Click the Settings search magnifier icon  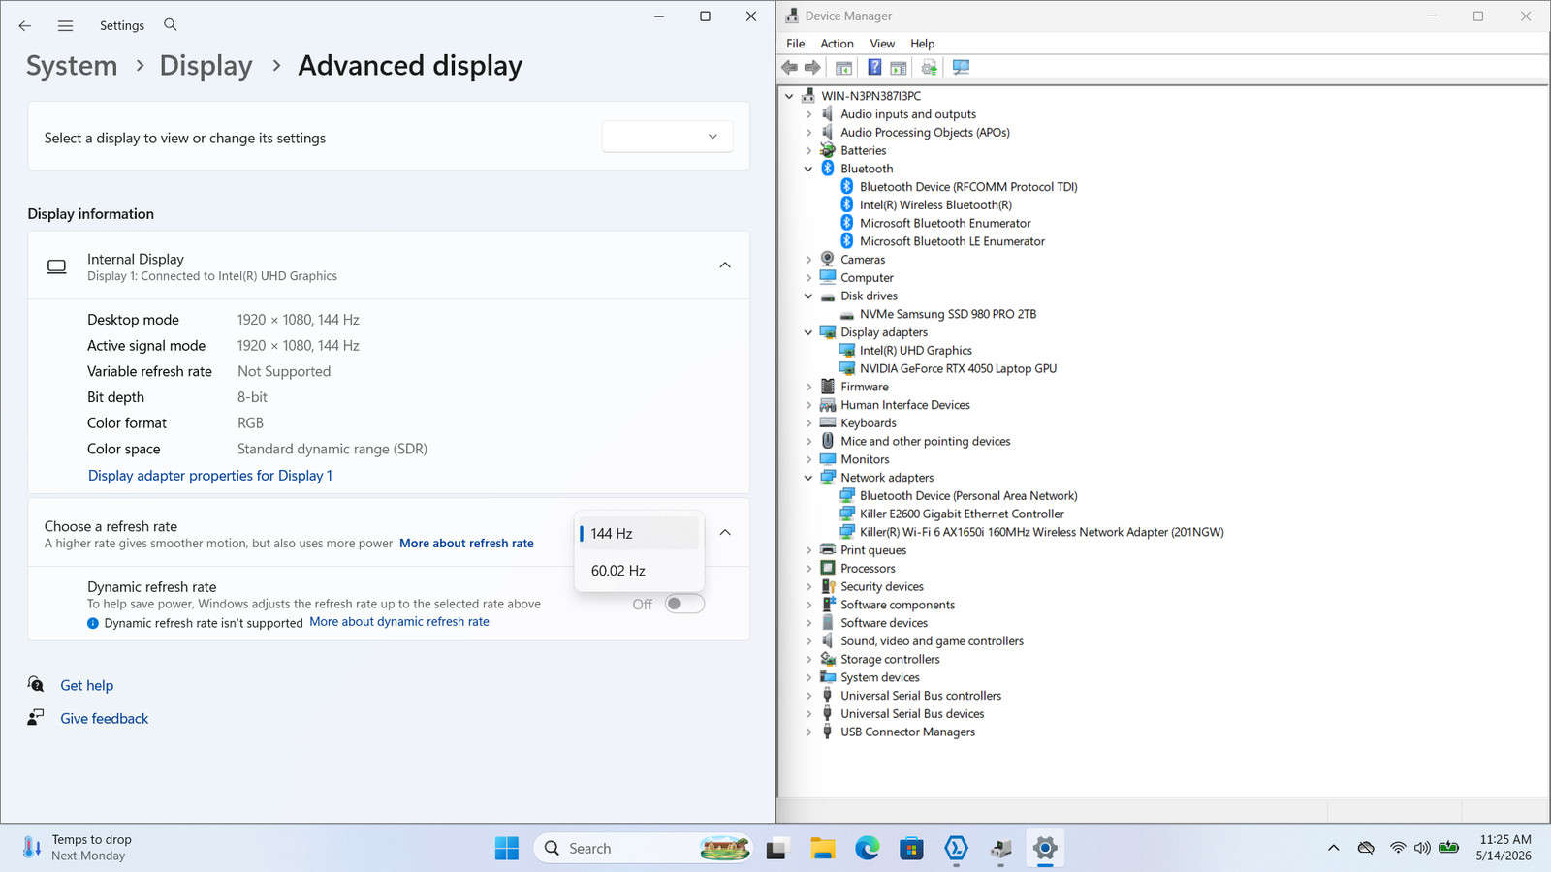click(171, 25)
